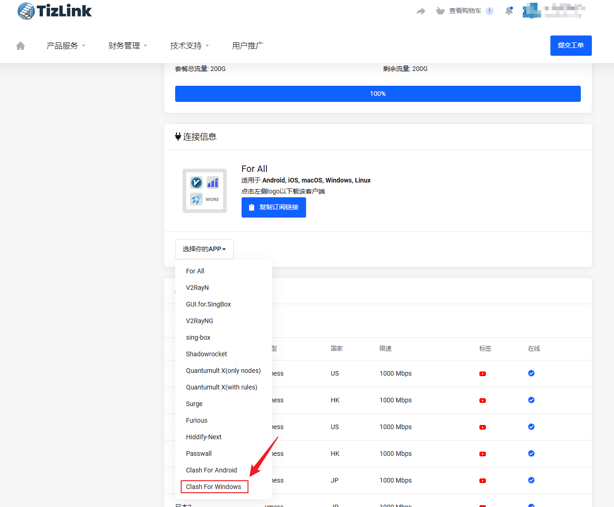614x507 pixels.
Task: Expand the 财务管理 menu
Action: tap(128, 46)
